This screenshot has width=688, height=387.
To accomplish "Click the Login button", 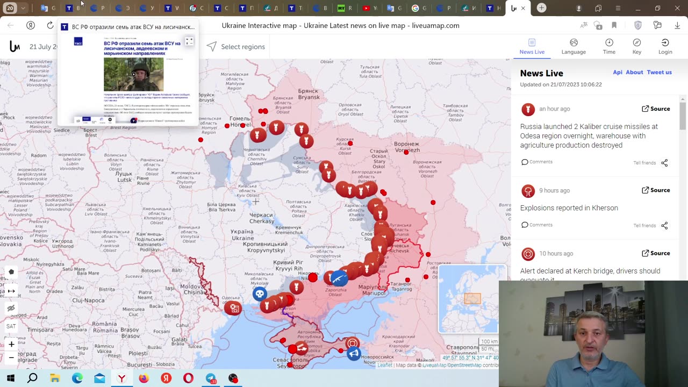I will coord(665,47).
